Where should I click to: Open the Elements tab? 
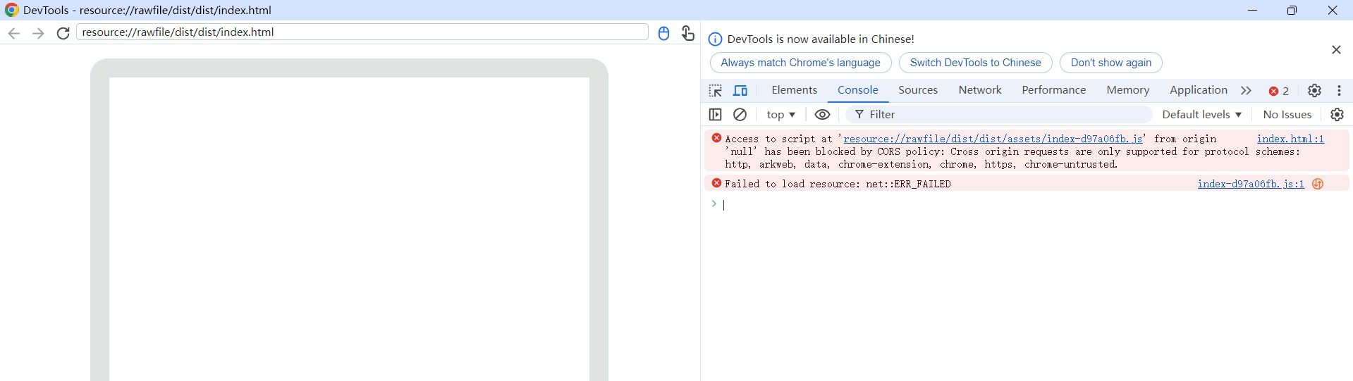coord(794,90)
